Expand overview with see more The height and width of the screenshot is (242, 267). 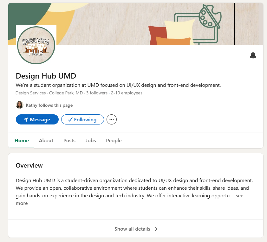(239, 196)
